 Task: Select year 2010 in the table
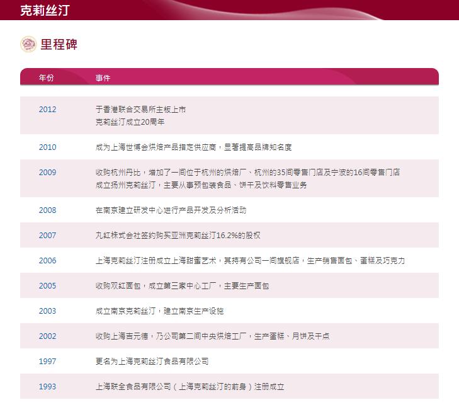[47, 147]
